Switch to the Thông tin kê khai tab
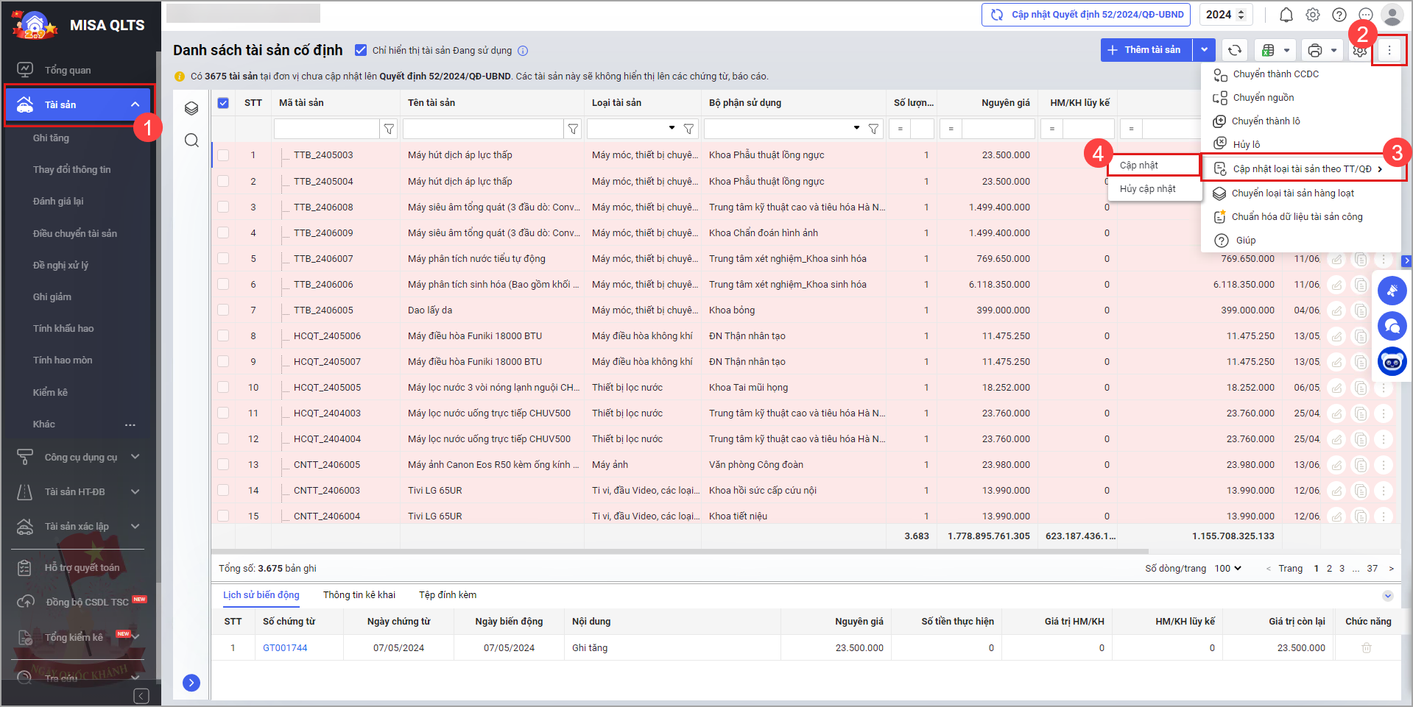1413x707 pixels. click(359, 594)
